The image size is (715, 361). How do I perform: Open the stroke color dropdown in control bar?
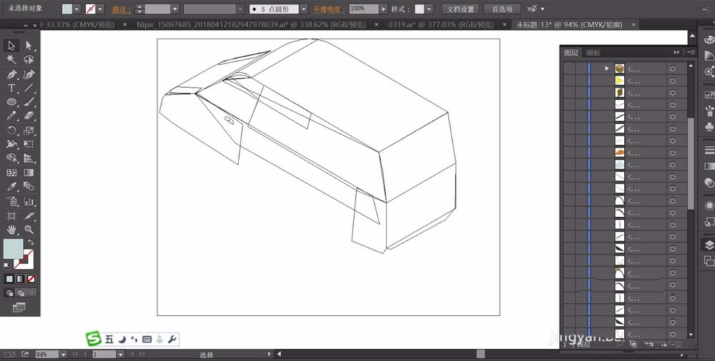100,9
